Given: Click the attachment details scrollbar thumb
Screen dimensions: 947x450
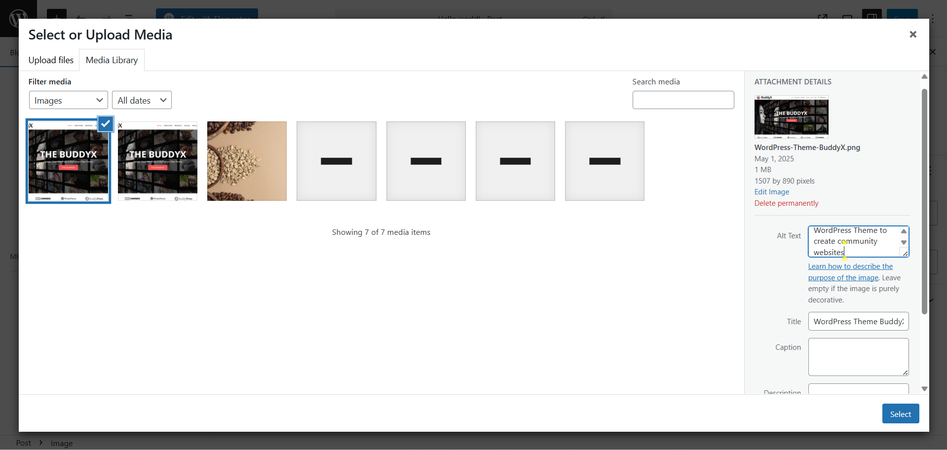Looking at the screenshot, I should click(924, 201).
